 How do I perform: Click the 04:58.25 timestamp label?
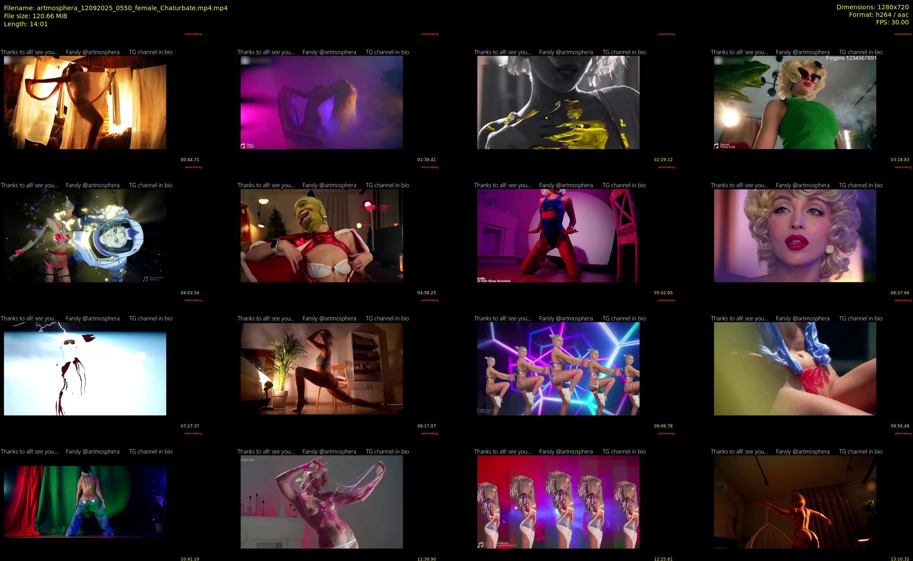[427, 293]
